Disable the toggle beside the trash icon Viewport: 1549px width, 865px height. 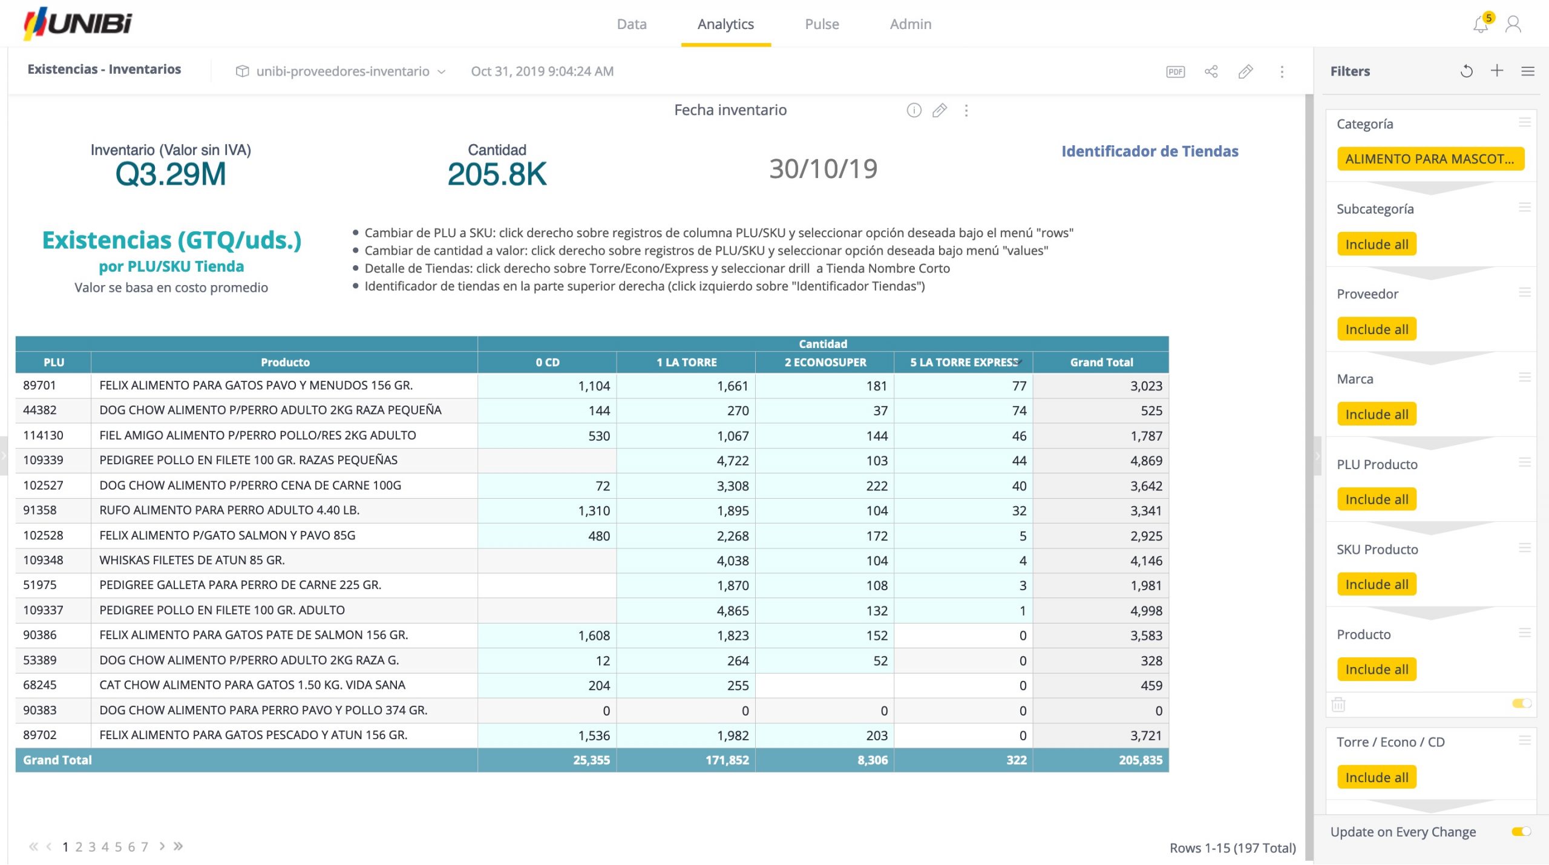[1527, 704]
